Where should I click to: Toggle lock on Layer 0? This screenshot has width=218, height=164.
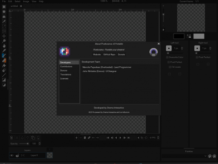(x=17, y=155)
